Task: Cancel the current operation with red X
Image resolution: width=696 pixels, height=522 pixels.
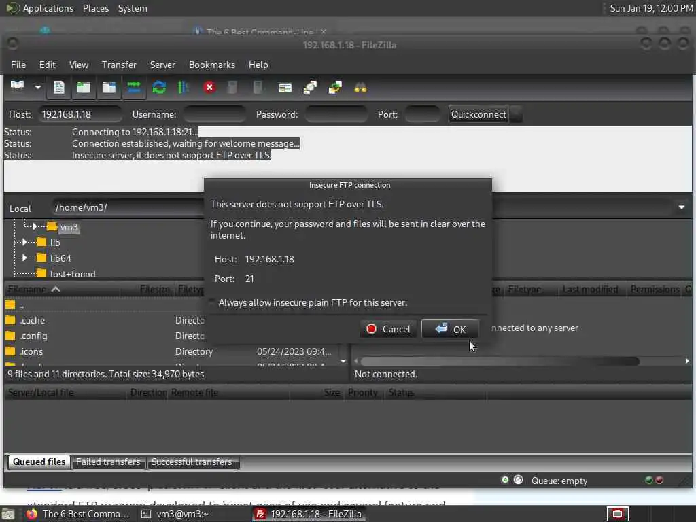Action: (209, 88)
